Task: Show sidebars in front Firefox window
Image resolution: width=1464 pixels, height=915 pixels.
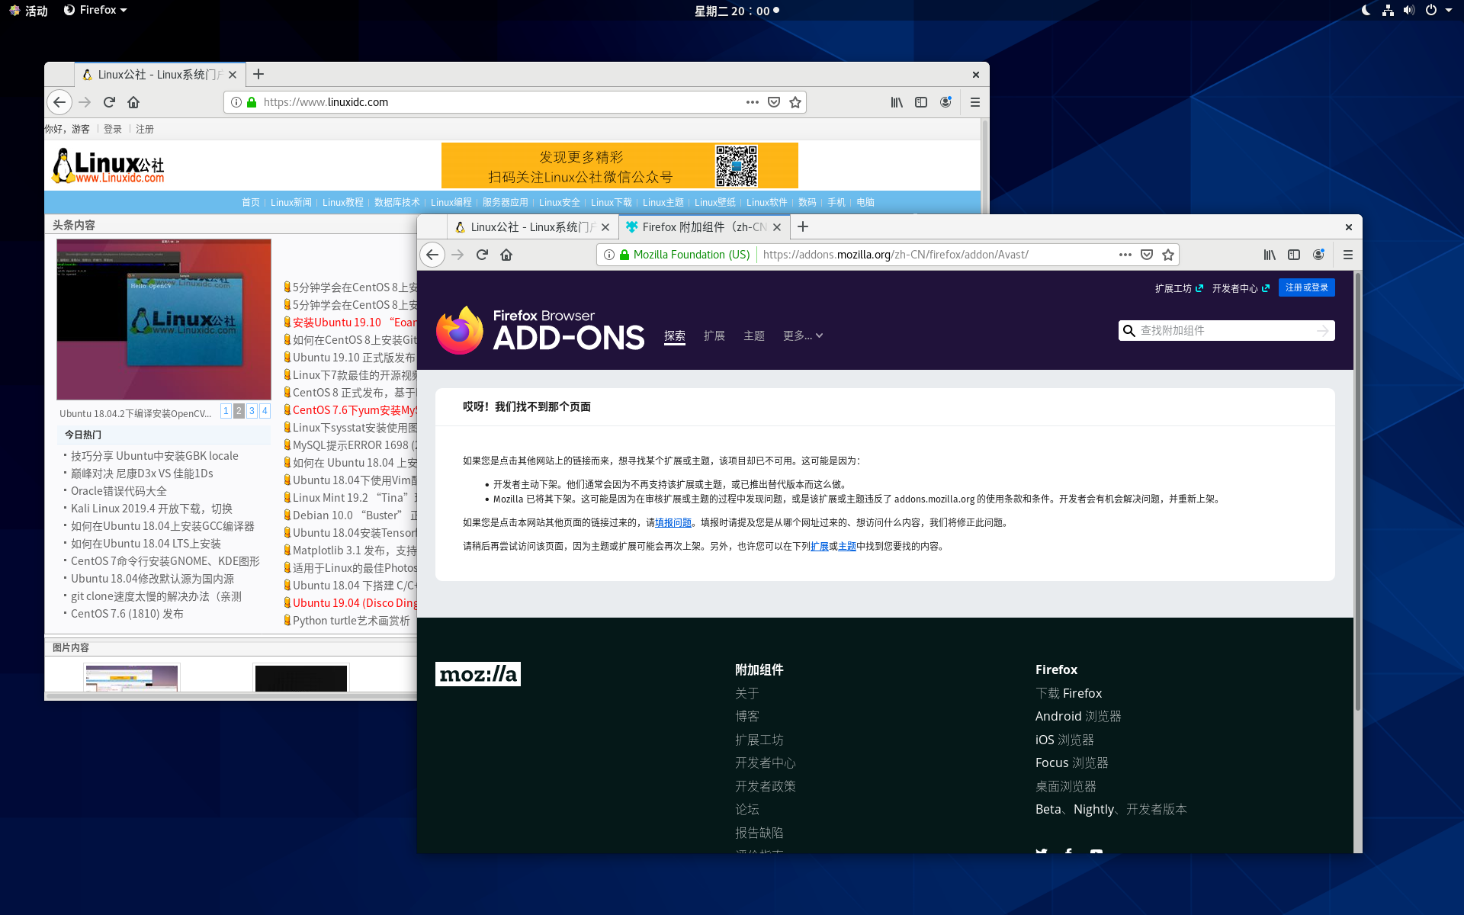Action: point(1294,255)
